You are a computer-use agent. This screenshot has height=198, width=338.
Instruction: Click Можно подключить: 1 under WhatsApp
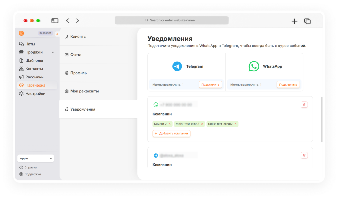(x=246, y=84)
